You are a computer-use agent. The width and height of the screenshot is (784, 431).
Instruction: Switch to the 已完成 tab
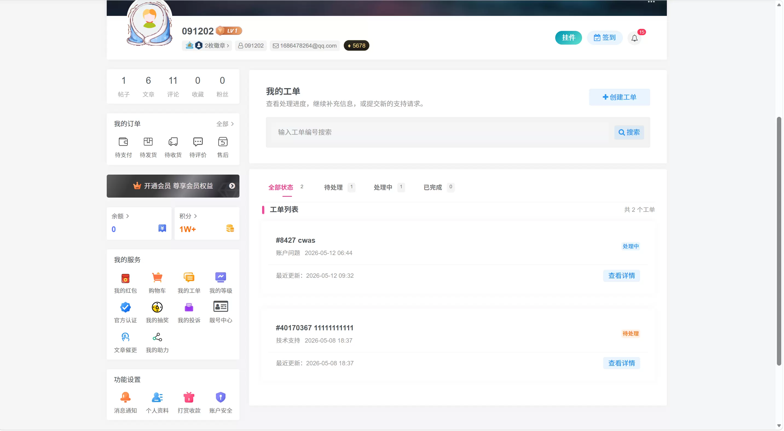pos(439,187)
